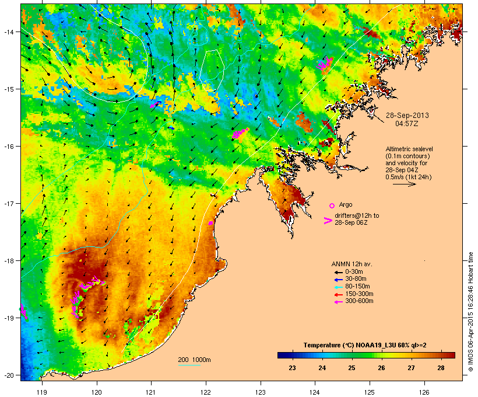Click the magenta drifter track near 122.6°E, 15.8°S

pos(240,133)
